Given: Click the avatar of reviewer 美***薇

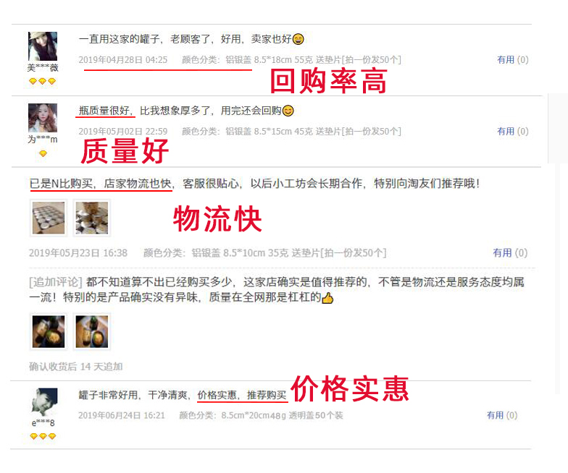Looking at the screenshot, I should [43, 46].
